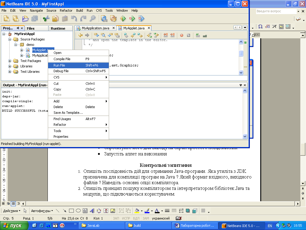Collapse the Source Packages node
Screen dimensions: 306x230
pos(10,39)
